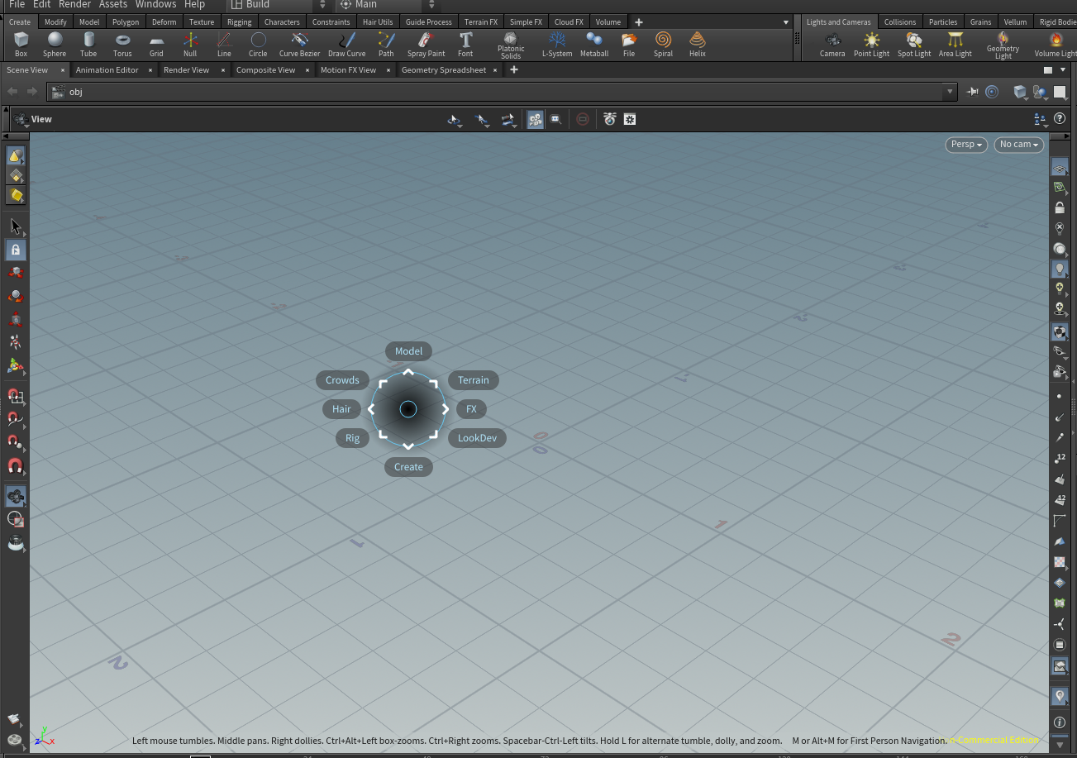The height and width of the screenshot is (758, 1077).
Task: Open the Build desktop dropdown
Action: [273, 5]
